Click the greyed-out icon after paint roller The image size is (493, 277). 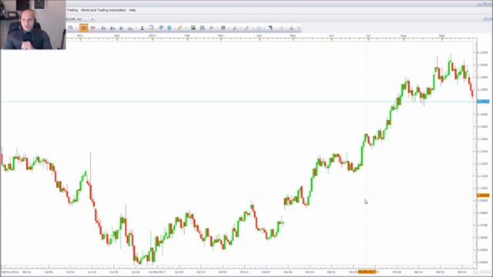point(281,28)
